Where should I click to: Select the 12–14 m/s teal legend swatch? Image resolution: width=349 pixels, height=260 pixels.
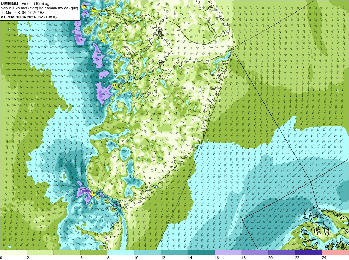click(174, 252)
